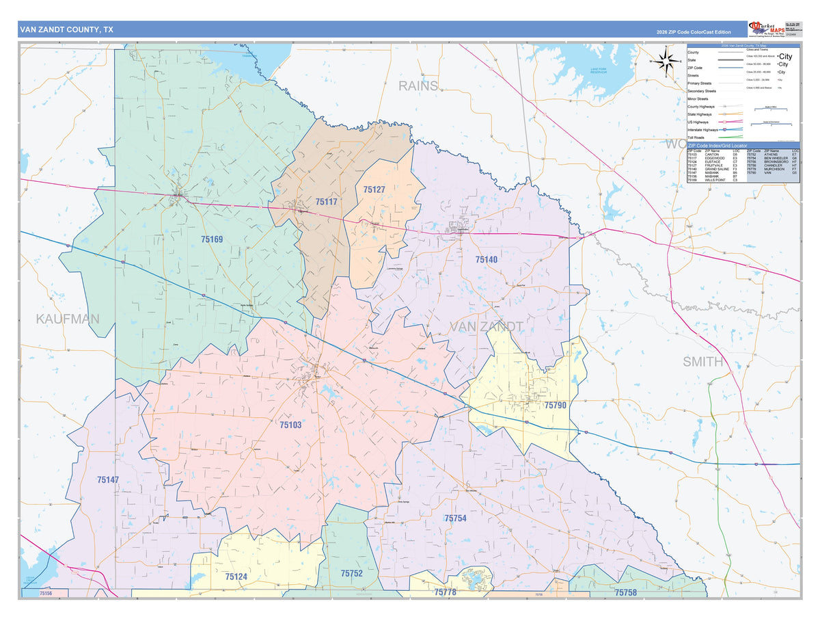The height and width of the screenshot is (621, 820).
Task: Click the EUSTACE row in the ZIP index
Action: [713, 162]
